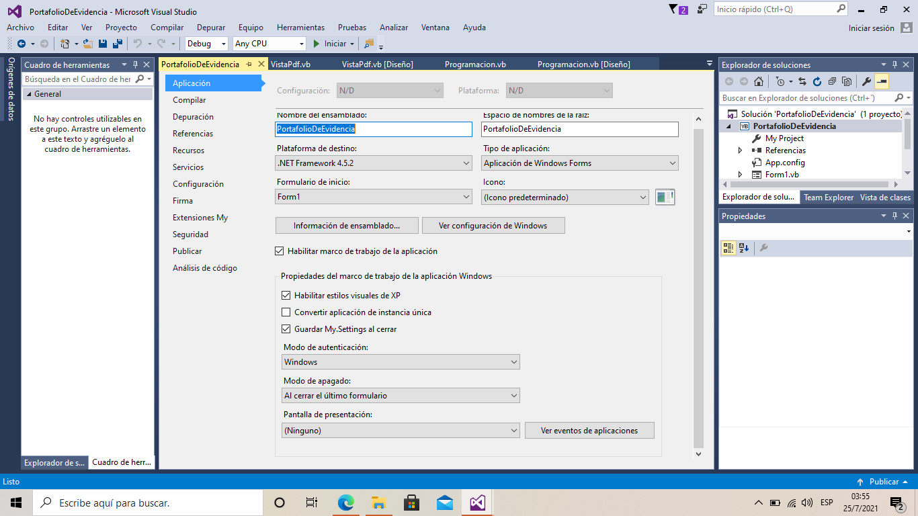
Task: Click the icon preview image beside Icono dropdown
Action: pyautogui.click(x=665, y=197)
